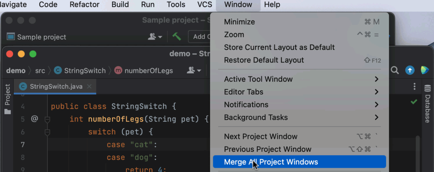Image resolution: width=434 pixels, height=172 pixels.
Task: Click the red close button of the demo window
Action: pyautogui.click(x=10, y=54)
